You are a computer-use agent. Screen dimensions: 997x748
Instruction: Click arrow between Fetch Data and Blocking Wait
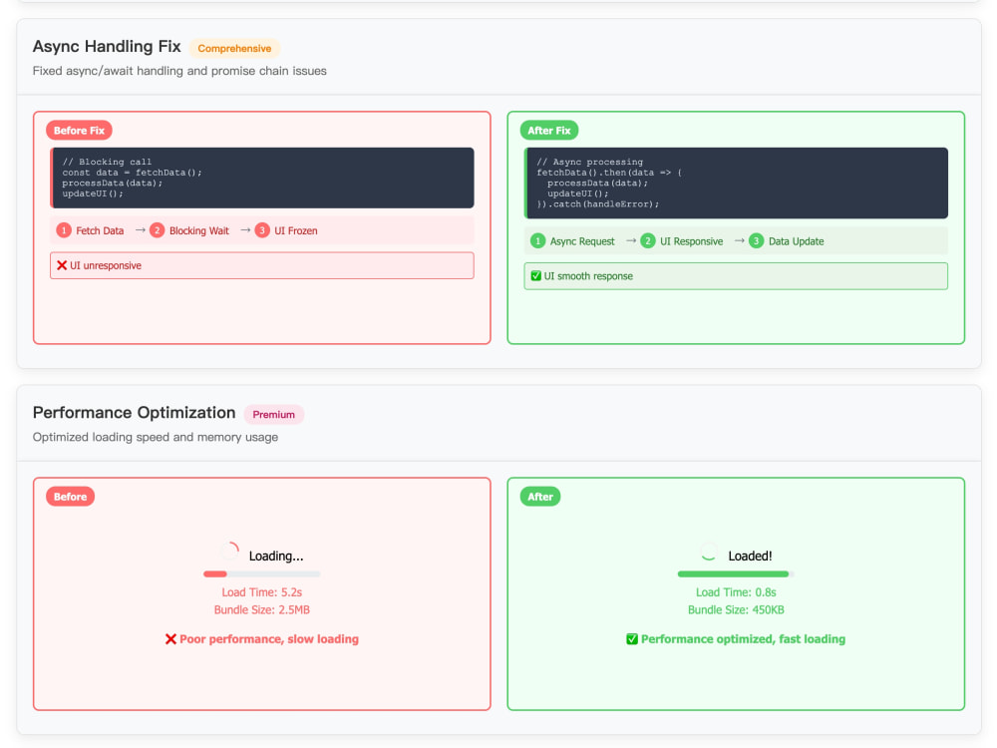pos(141,230)
